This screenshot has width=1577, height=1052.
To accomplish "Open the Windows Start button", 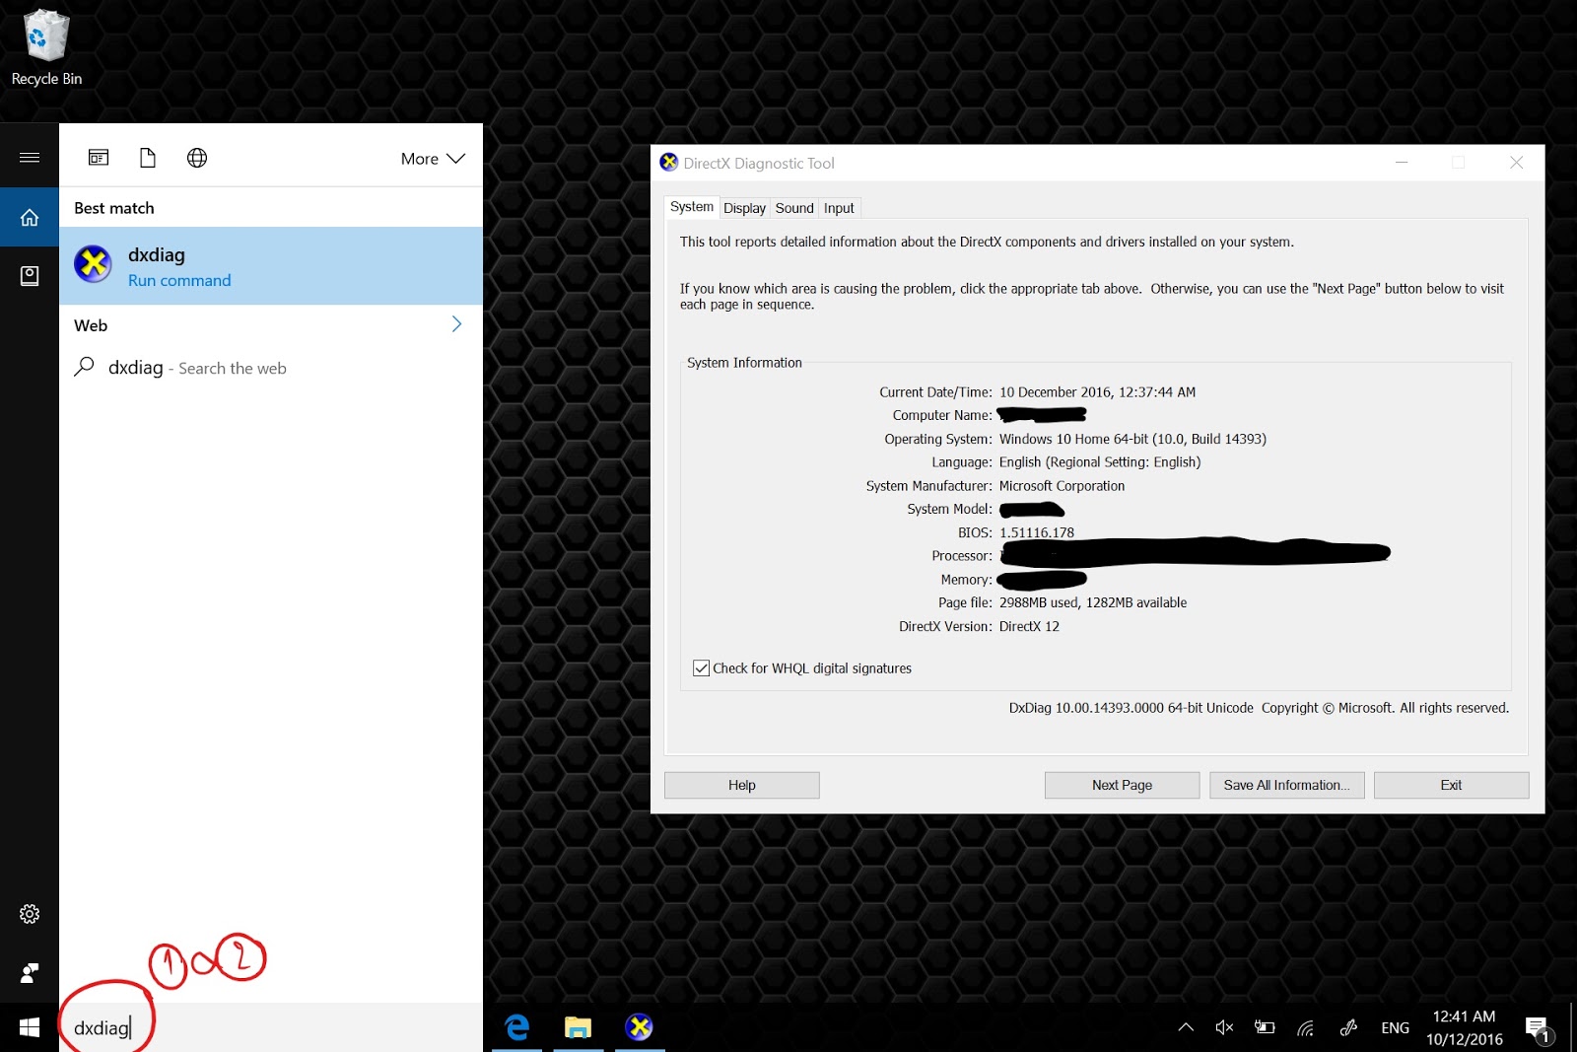I will point(30,1027).
